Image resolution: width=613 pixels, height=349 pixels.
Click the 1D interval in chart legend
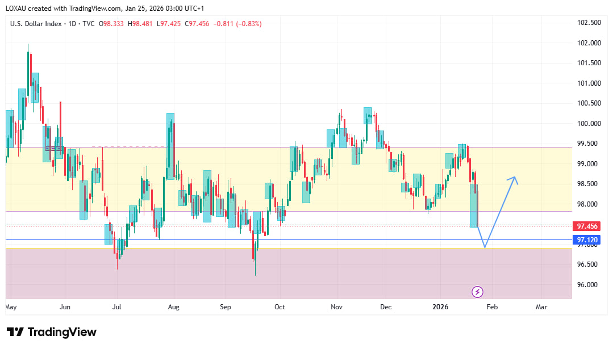[72, 24]
